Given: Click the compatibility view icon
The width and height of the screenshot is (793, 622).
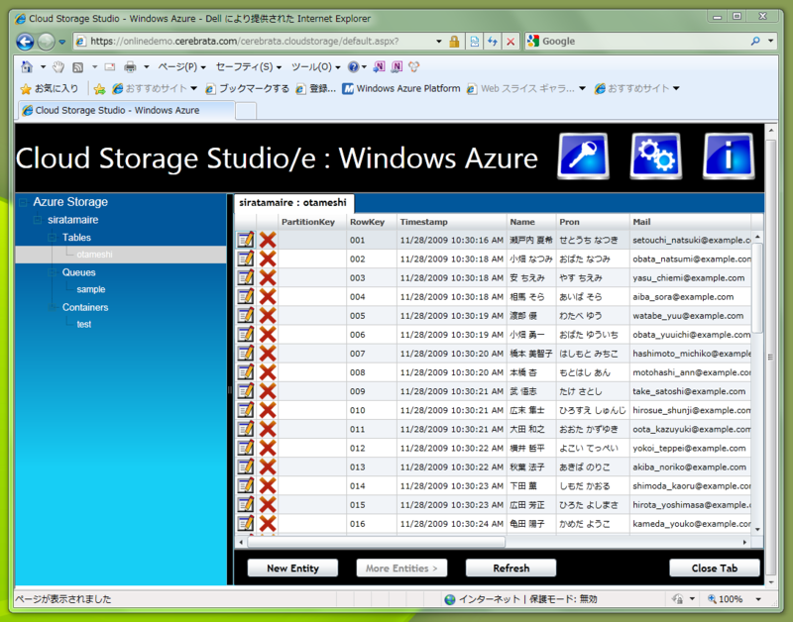Looking at the screenshot, I should (x=475, y=42).
